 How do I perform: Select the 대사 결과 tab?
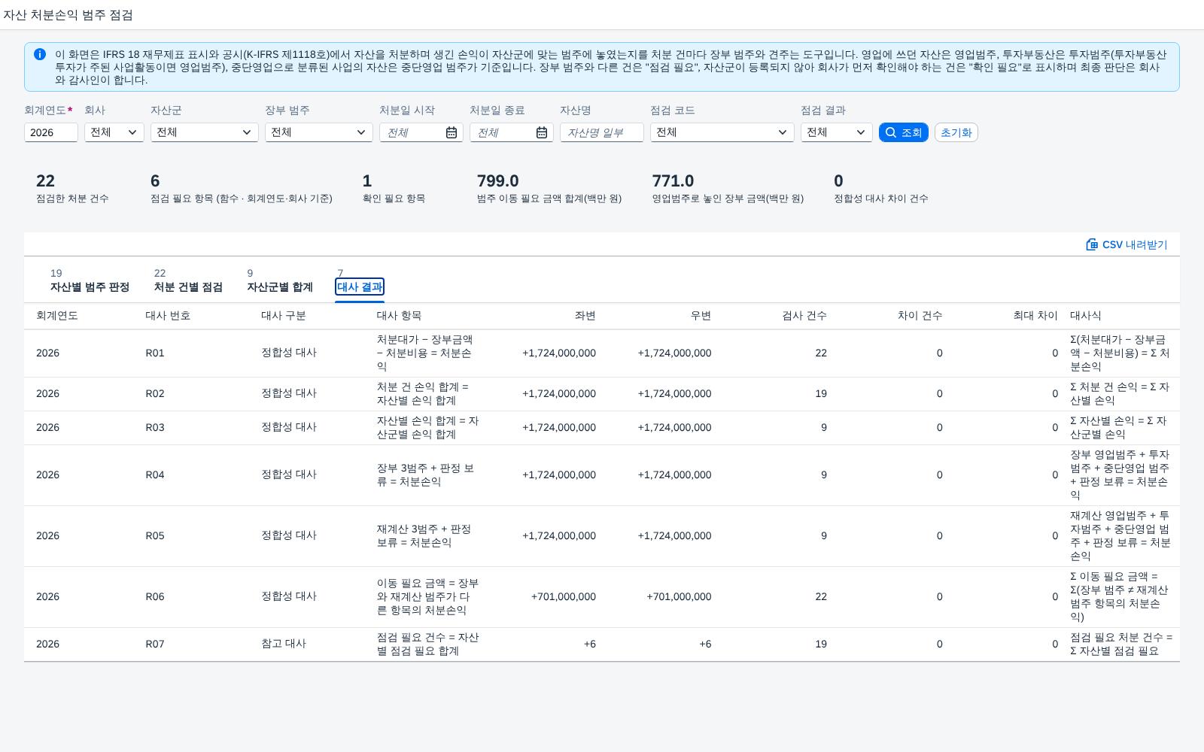coord(360,287)
